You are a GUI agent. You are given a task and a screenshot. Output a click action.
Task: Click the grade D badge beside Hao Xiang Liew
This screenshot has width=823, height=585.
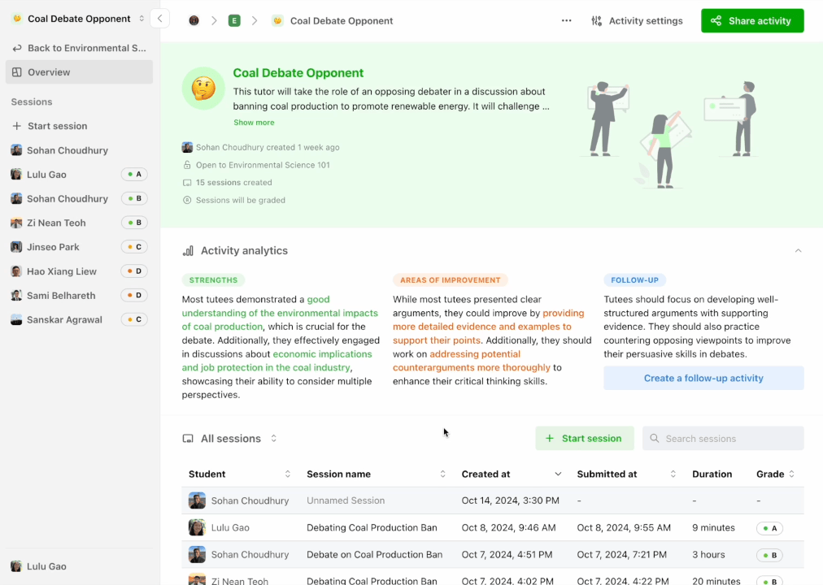pyautogui.click(x=134, y=271)
